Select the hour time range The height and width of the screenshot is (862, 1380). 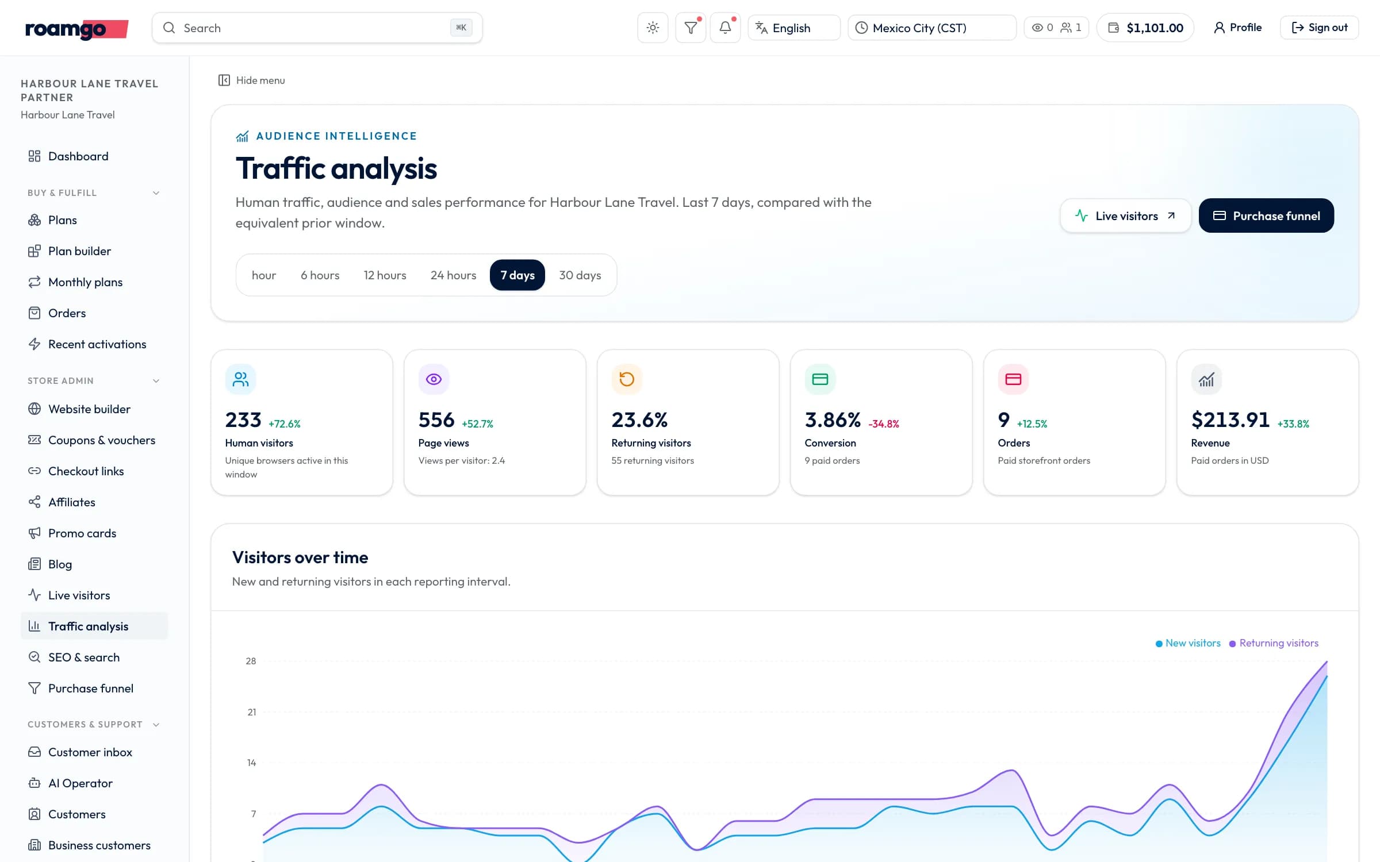tap(264, 275)
